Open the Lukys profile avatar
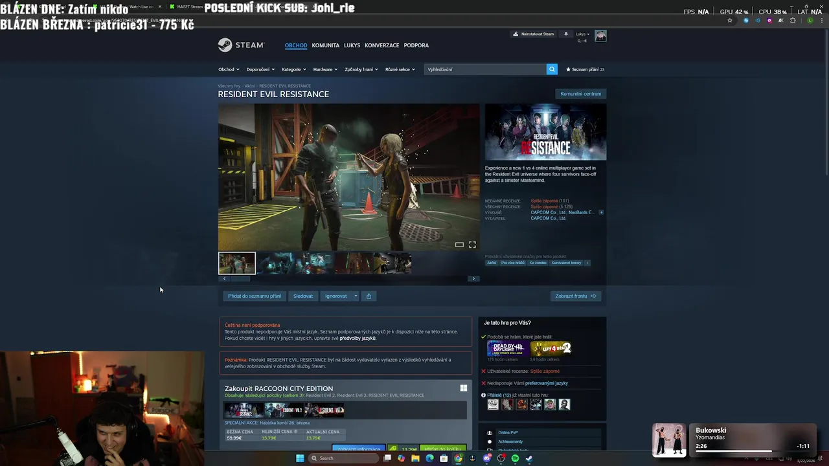This screenshot has width=829, height=466. [600, 36]
